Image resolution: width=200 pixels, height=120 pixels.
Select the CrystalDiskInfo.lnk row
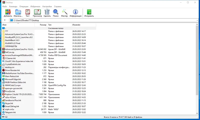point(49,64)
